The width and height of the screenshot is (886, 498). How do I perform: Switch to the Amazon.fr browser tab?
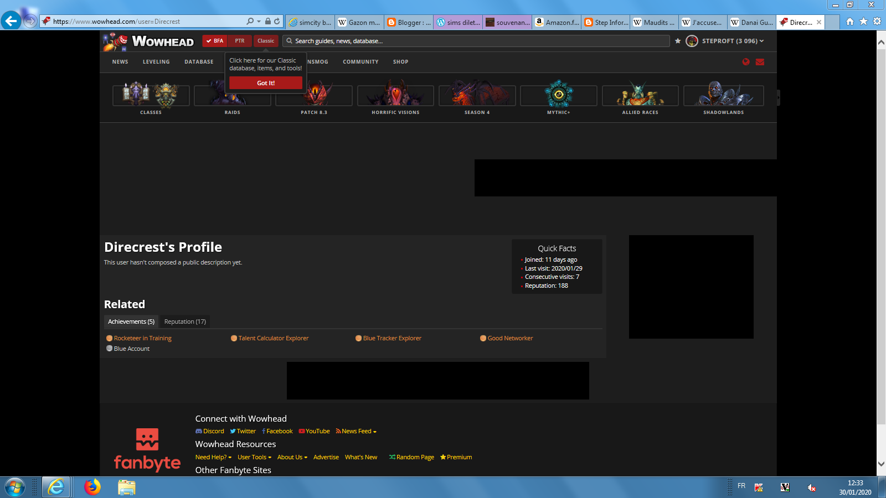(x=557, y=22)
